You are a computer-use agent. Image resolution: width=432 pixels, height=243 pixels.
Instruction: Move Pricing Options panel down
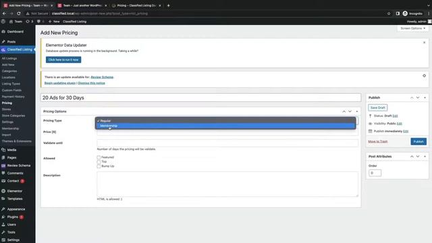click(350, 111)
